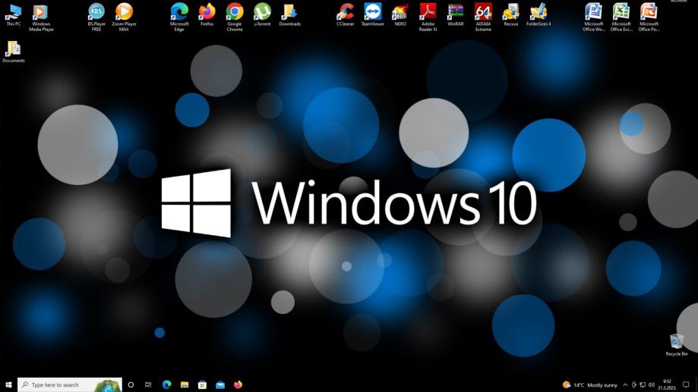Select the Windows Media Player shortcut
Screen dimensions: 698x392
(x=41, y=17)
